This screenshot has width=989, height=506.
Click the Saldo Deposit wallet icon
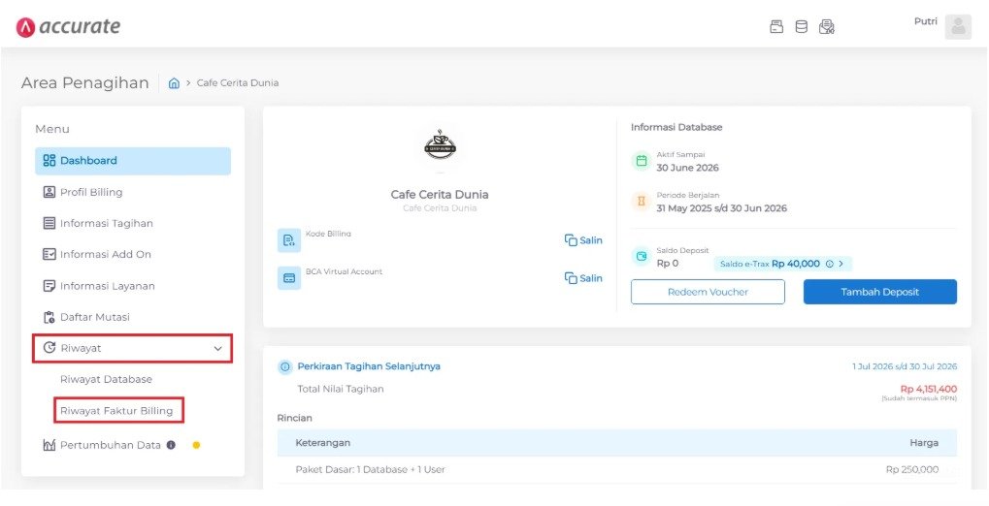pyautogui.click(x=642, y=257)
